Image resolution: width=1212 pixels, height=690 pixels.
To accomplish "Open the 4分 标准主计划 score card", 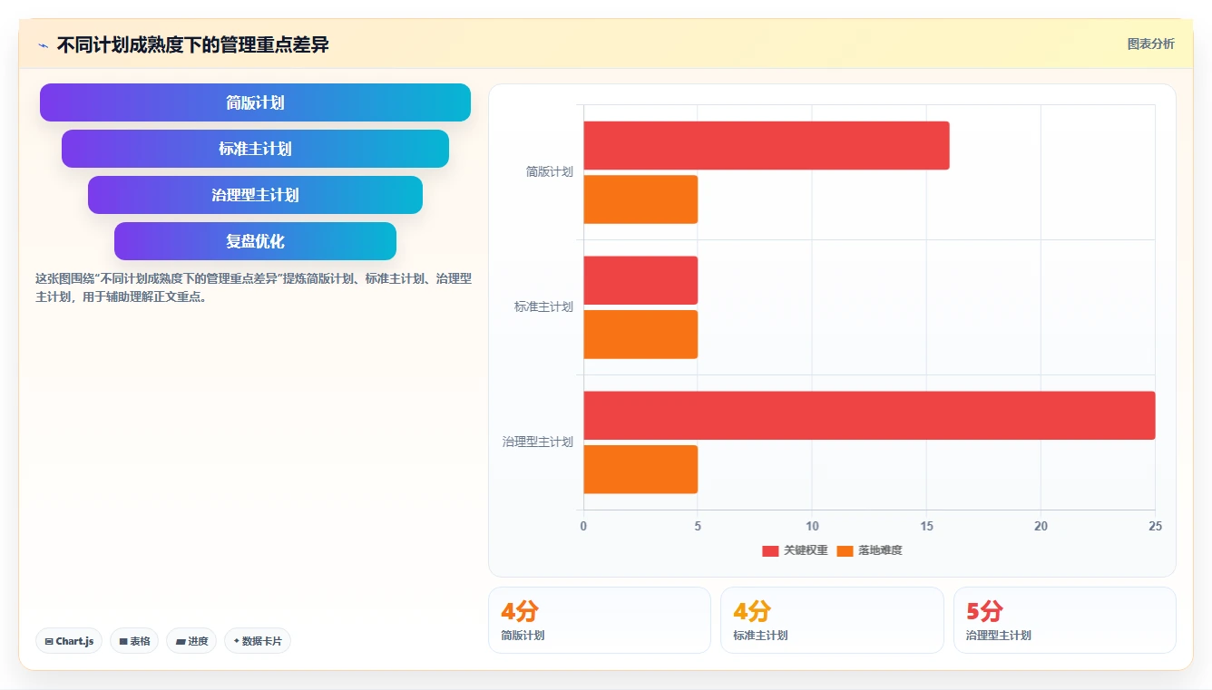I will click(x=832, y=620).
